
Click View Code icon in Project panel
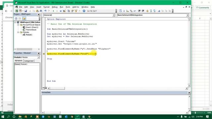click(x=16, y=19)
